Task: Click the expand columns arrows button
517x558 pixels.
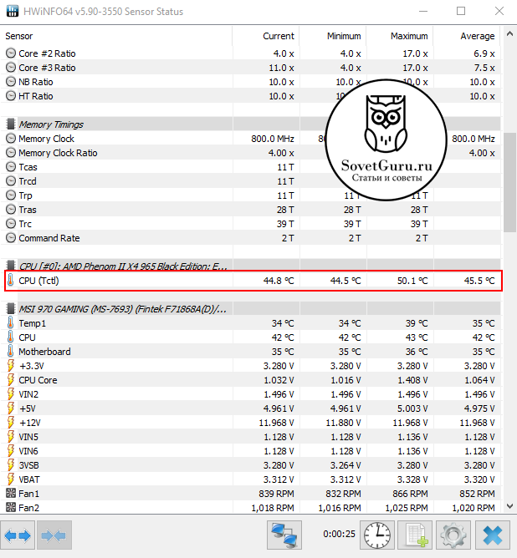Action: (x=18, y=535)
